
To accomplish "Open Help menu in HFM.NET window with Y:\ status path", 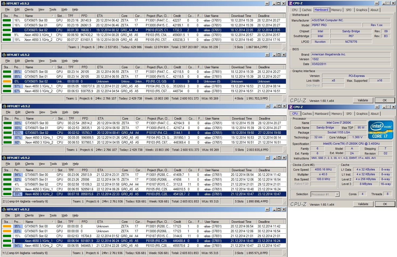I will tap(75, 215).
